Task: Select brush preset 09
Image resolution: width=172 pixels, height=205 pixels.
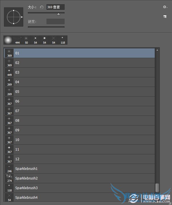Action: click(x=80, y=130)
